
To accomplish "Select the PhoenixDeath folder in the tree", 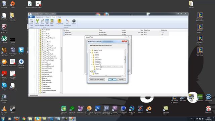I will pos(46,86).
